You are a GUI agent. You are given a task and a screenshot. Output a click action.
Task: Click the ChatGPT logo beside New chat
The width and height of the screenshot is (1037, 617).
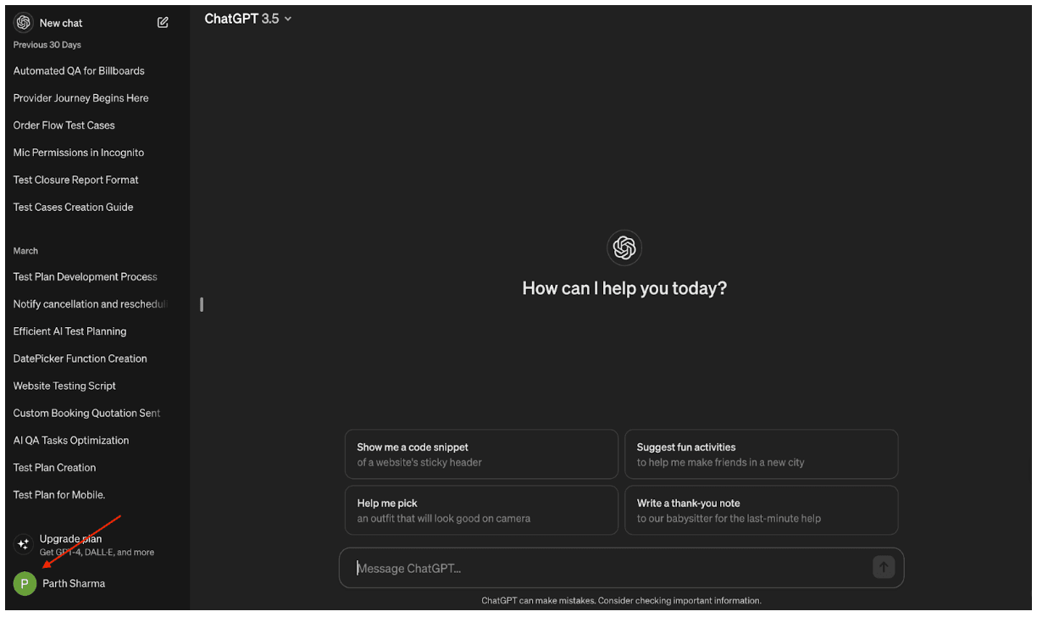[x=23, y=23]
